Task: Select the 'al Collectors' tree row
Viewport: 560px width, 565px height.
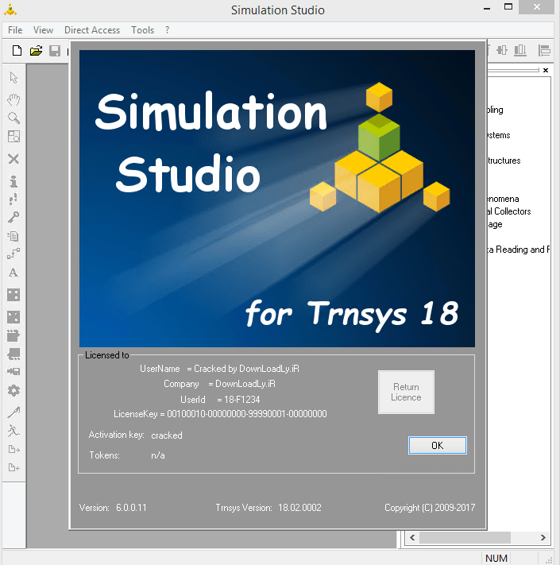Action: point(509,211)
